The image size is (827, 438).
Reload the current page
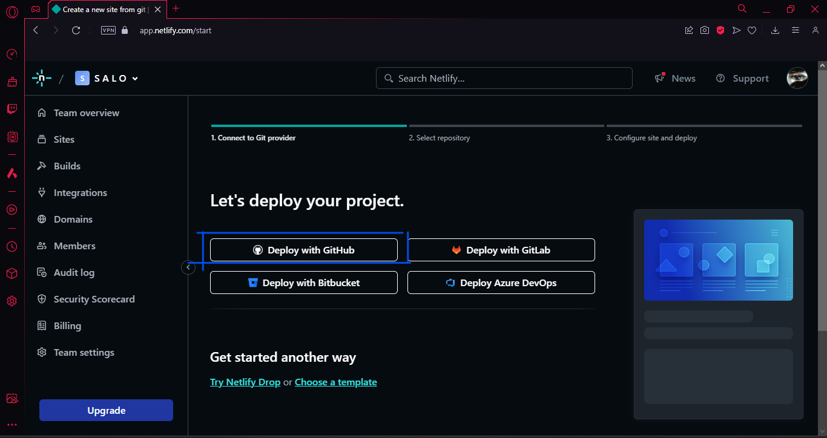(x=76, y=30)
